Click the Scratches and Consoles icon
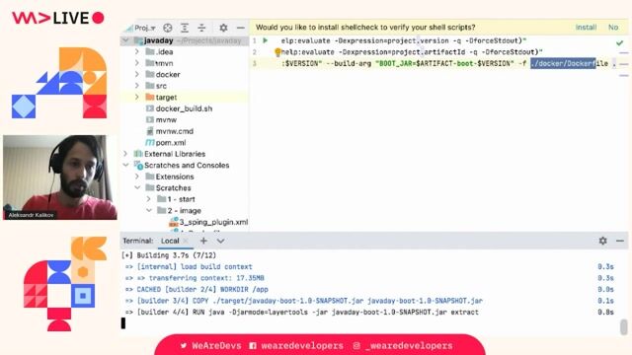Viewport: 632px width, 355px height. coord(138,165)
